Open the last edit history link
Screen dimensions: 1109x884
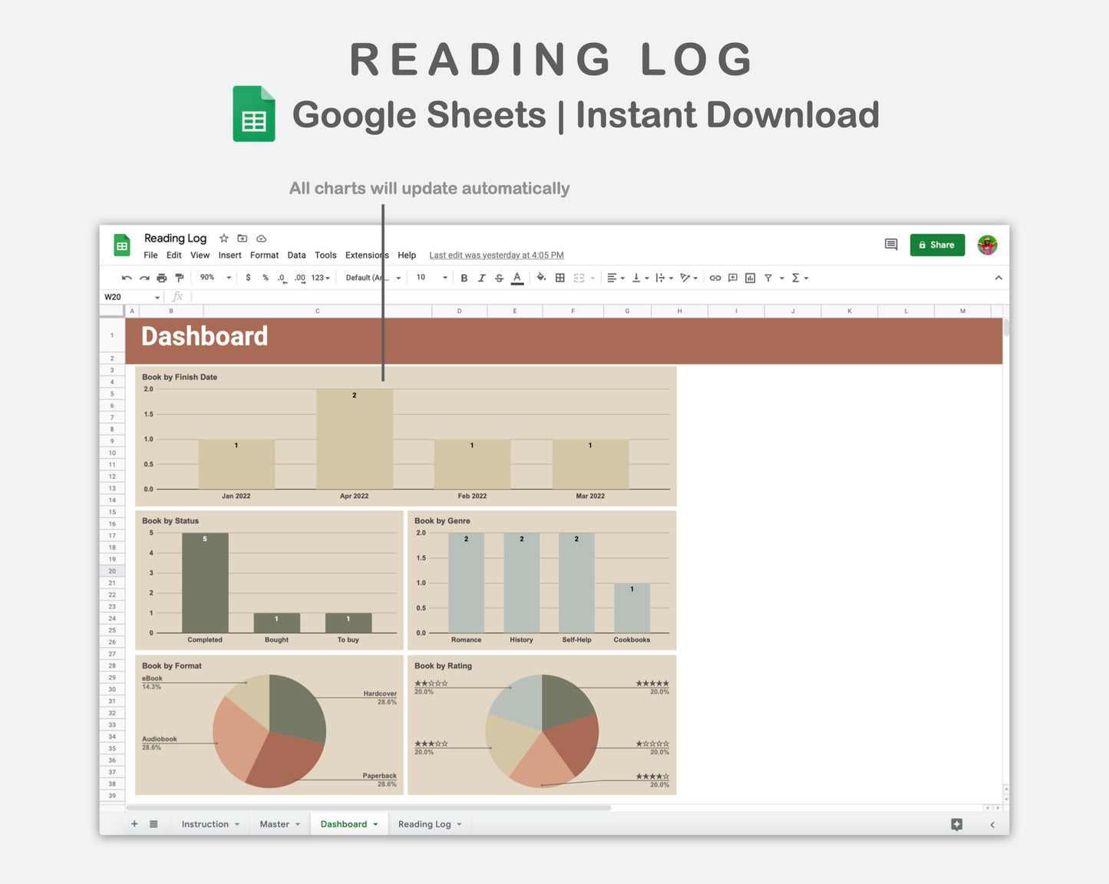[x=496, y=255]
